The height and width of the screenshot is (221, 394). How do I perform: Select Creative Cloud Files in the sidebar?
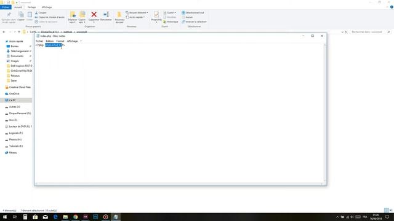pyautogui.click(x=20, y=87)
